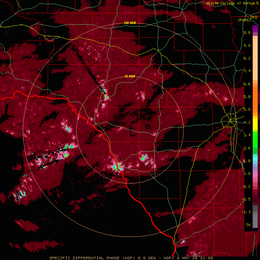The height and width of the screenshot is (260, 260).
Task: Click the 9.0 value on the color scale
Action: [247, 45]
